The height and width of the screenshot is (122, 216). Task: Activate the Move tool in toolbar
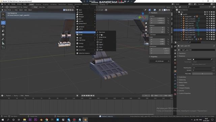click(3, 23)
